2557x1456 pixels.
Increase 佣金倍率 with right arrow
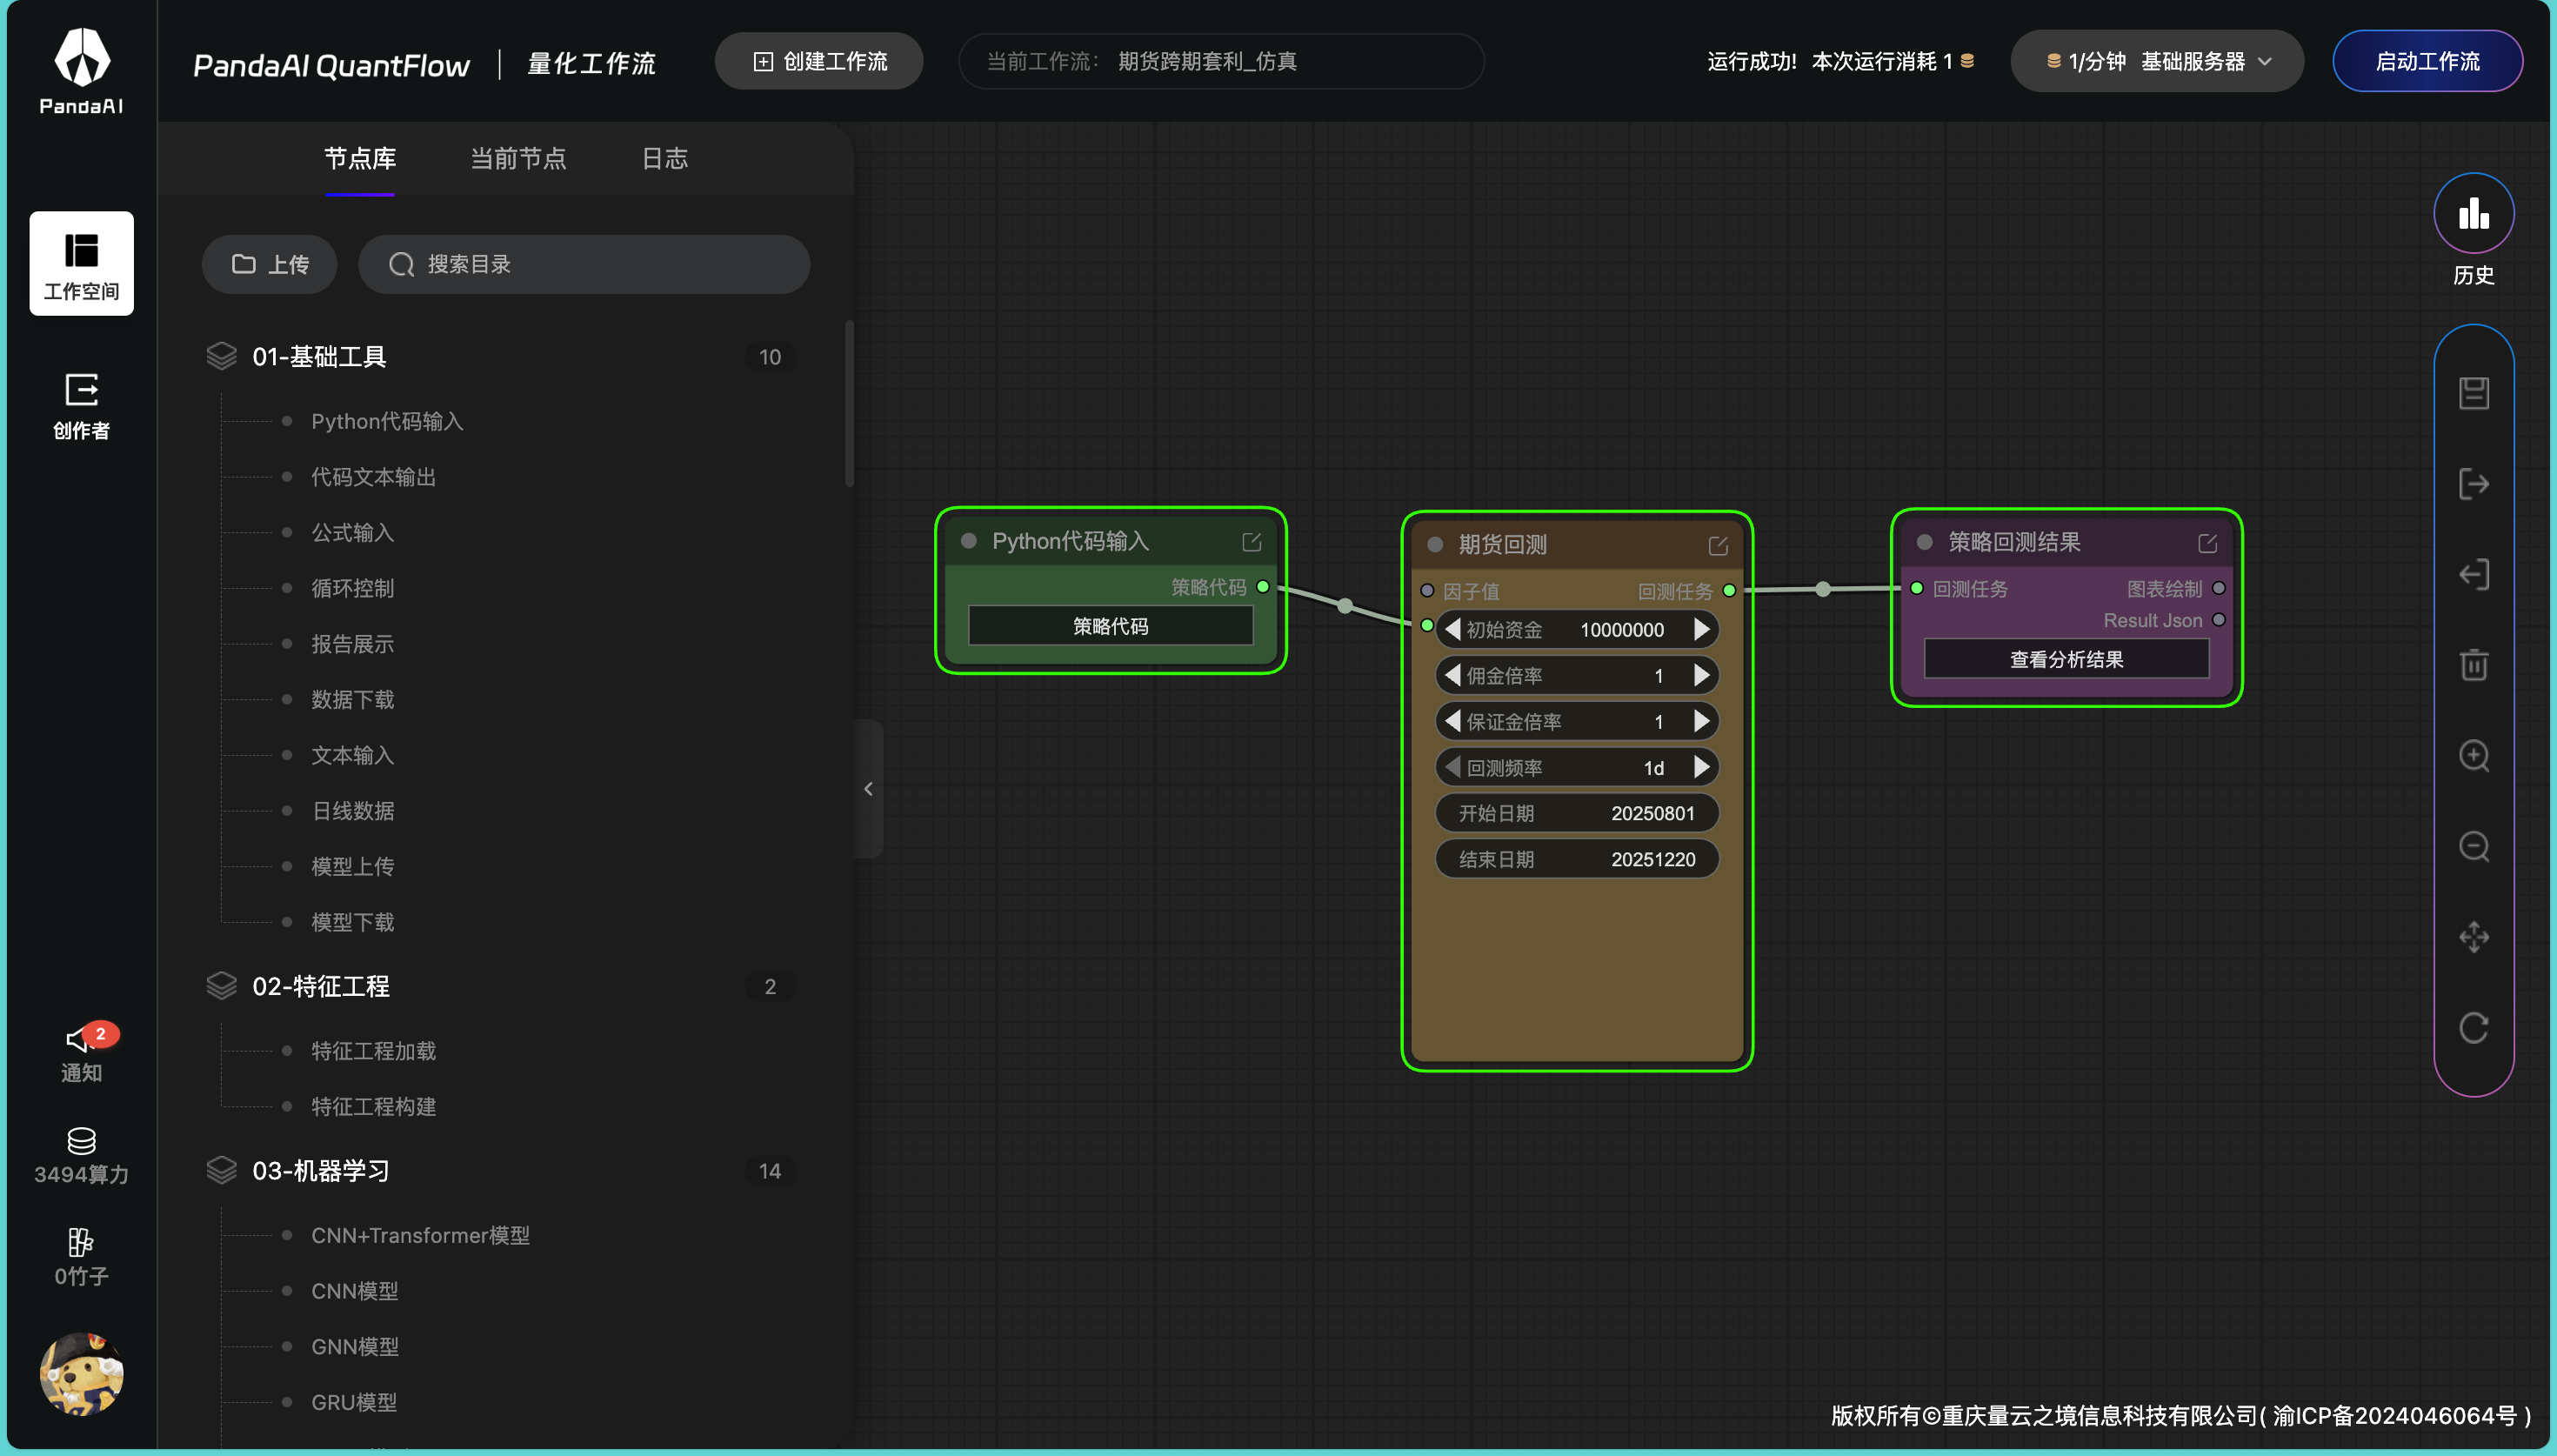click(x=1701, y=675)
